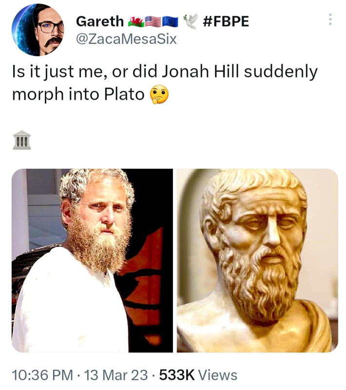Click the American flag emoji in name
This screenshot has width=346, height=390.
(153, 21)
